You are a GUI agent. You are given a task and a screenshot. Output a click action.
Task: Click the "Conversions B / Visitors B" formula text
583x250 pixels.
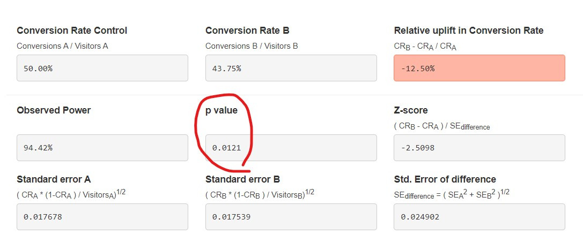251,46
